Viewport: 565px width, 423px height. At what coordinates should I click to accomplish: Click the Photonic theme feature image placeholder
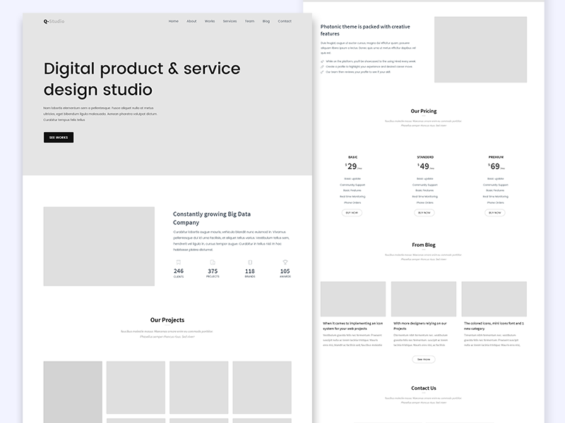(480, 49)
